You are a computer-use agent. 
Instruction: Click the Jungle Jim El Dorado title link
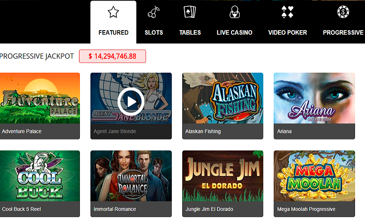pyautogui.click(x=209, y=209)
